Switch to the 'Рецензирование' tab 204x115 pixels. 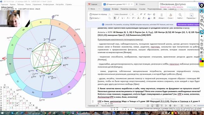154,9
